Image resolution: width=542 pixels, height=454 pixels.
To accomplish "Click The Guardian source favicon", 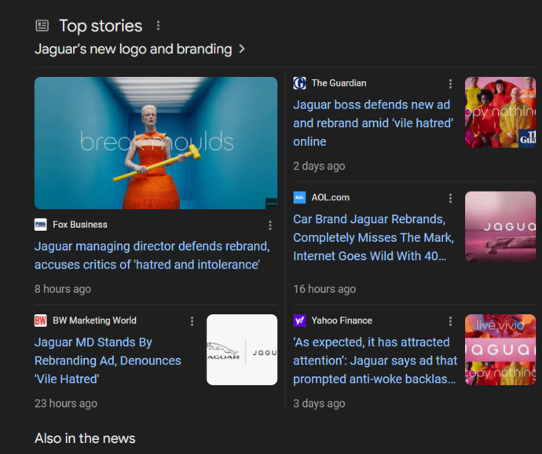I will (299, 83).
